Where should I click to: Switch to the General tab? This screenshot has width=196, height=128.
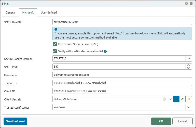pyautogui.click(x=10, y=12)
